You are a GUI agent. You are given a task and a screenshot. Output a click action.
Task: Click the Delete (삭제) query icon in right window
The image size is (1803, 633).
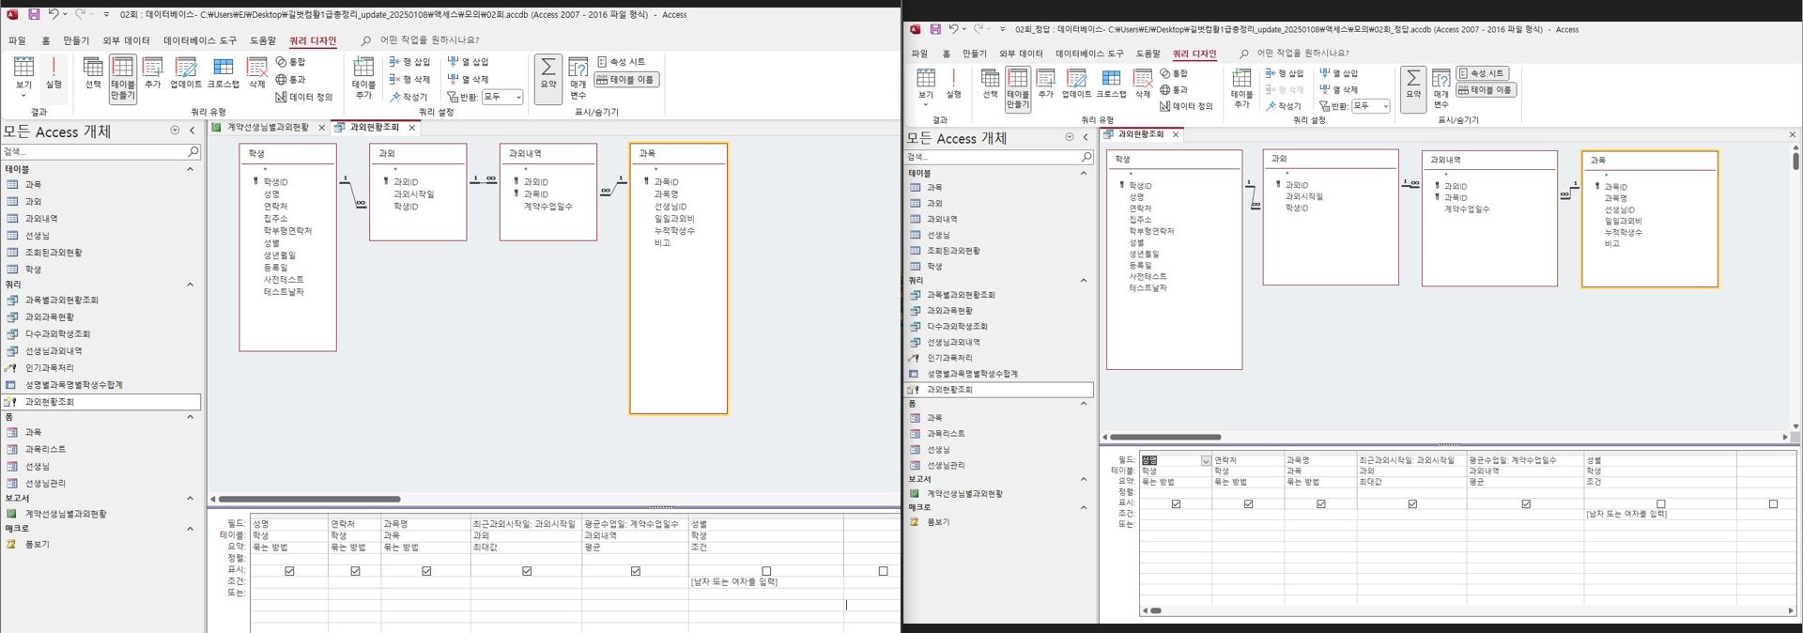(1143, 84)
